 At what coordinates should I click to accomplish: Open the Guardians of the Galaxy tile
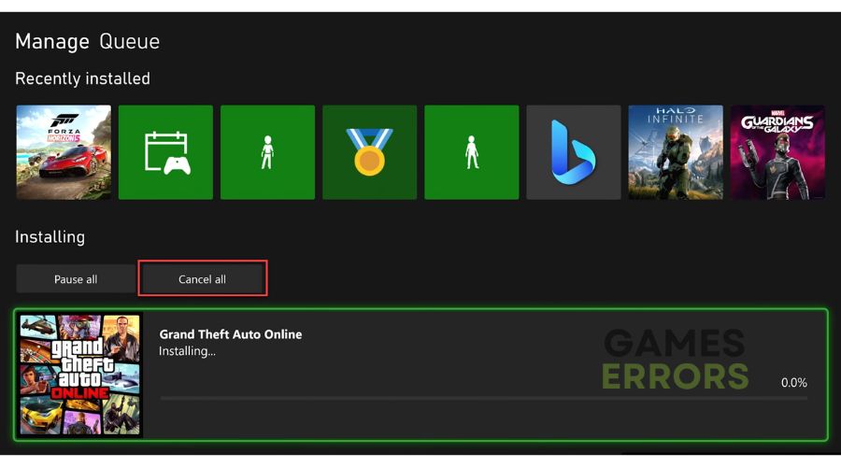point(777,152)
